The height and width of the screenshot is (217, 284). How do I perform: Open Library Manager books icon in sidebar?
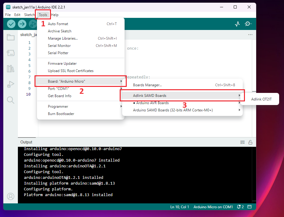[x=11, y=69]
